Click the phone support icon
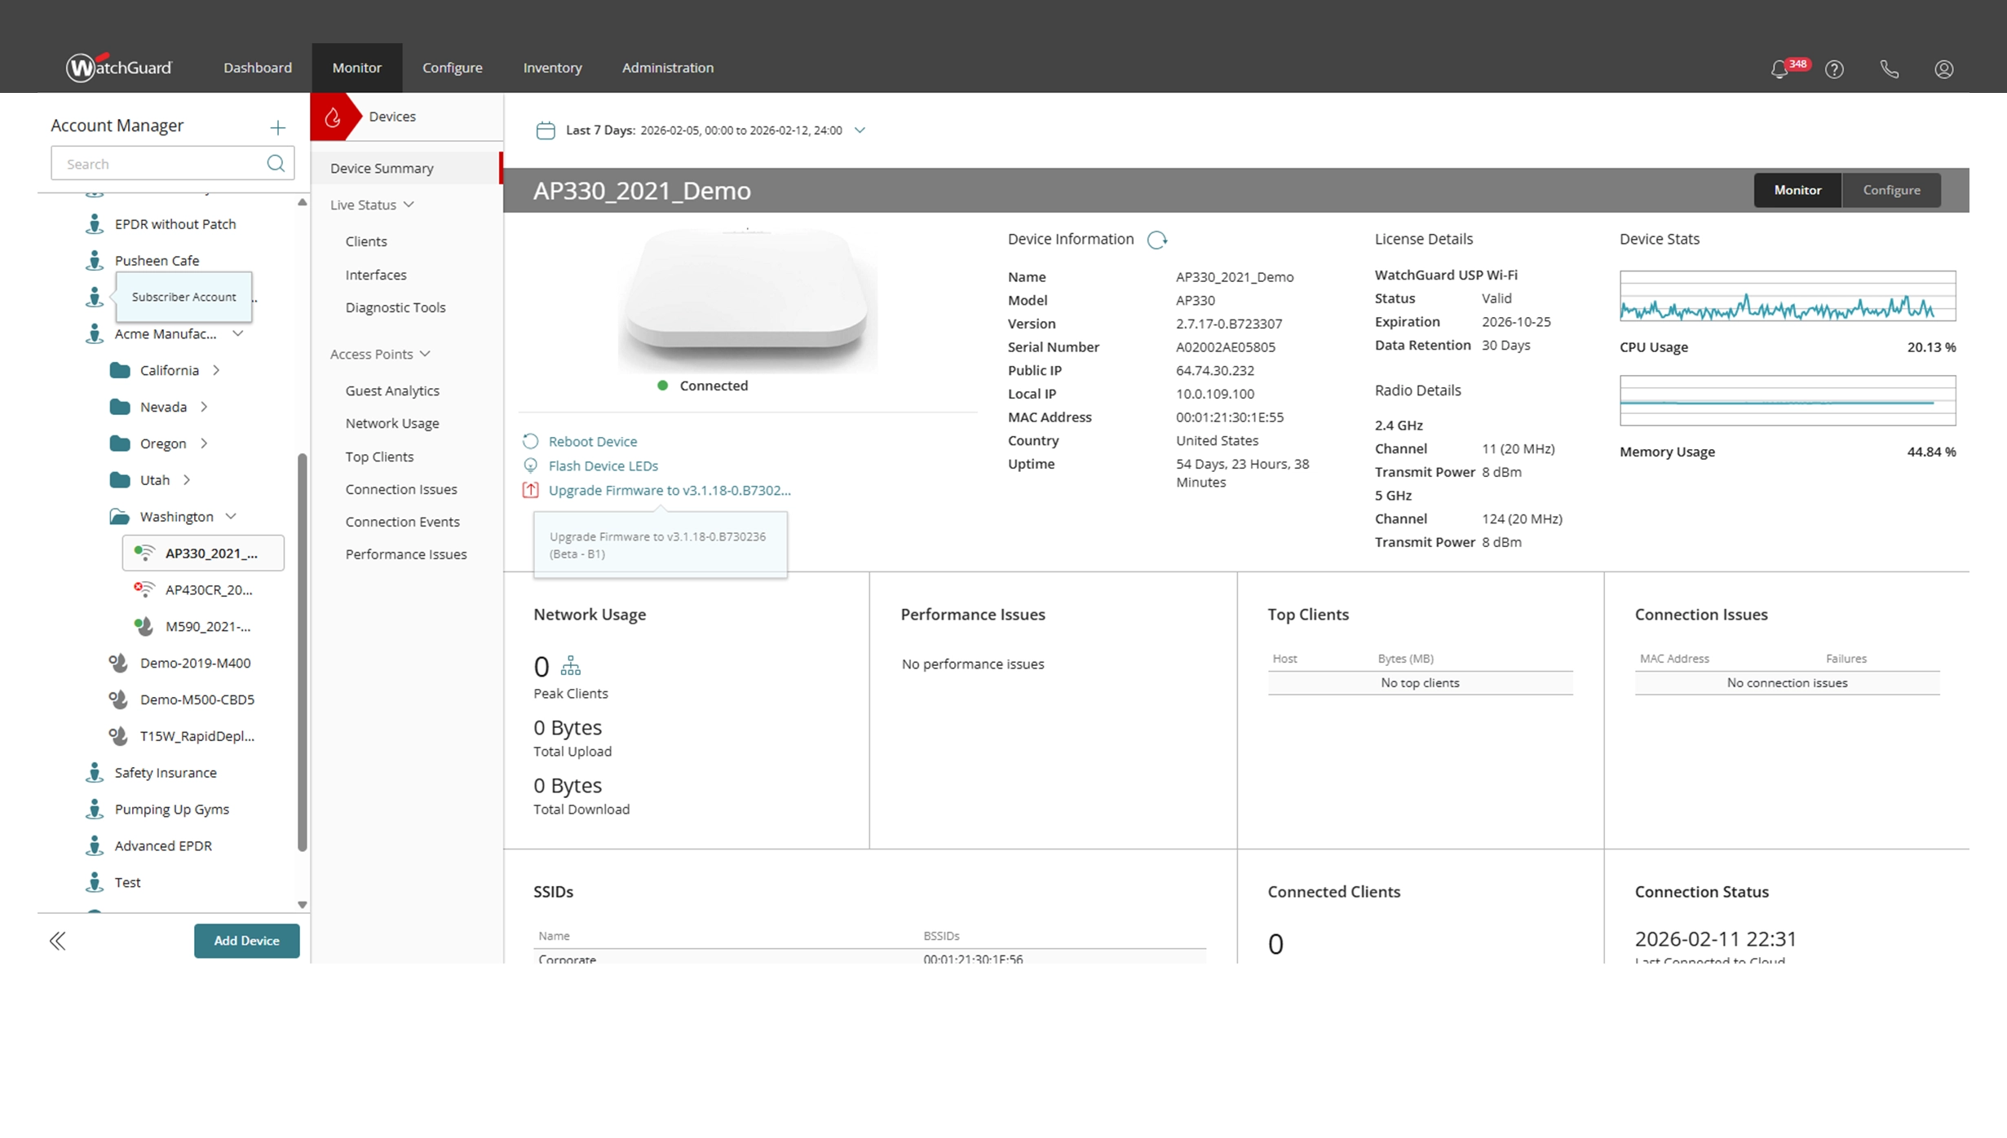The width and height of the screenshot is (2007, 1138). click(x=1889, y=69)
